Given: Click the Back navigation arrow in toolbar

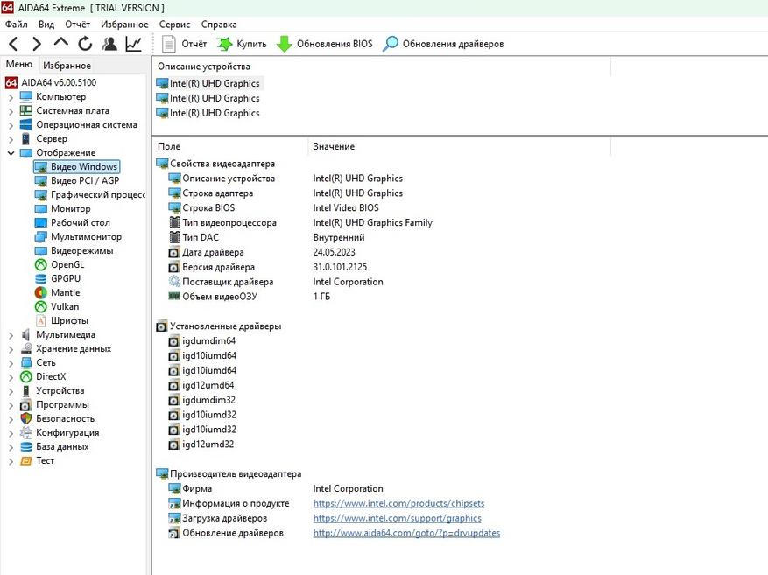Looking at the screenshot, I should click(x=12, y=44).
